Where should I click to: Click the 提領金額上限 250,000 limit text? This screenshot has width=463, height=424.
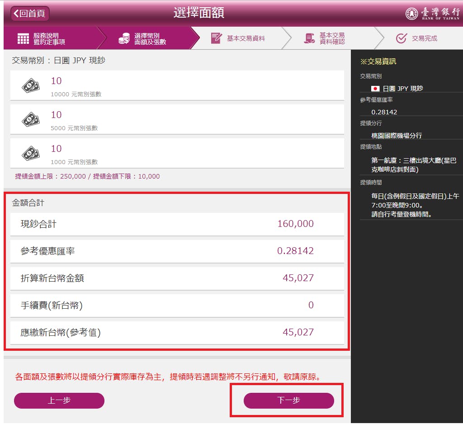pyautogui.click(x=50, y=176)
